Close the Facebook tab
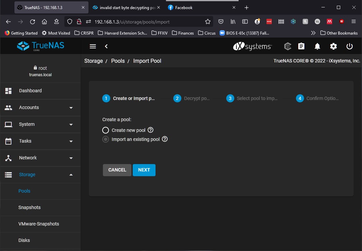Viewport: 362px width, 251px height. coord(234,7)
